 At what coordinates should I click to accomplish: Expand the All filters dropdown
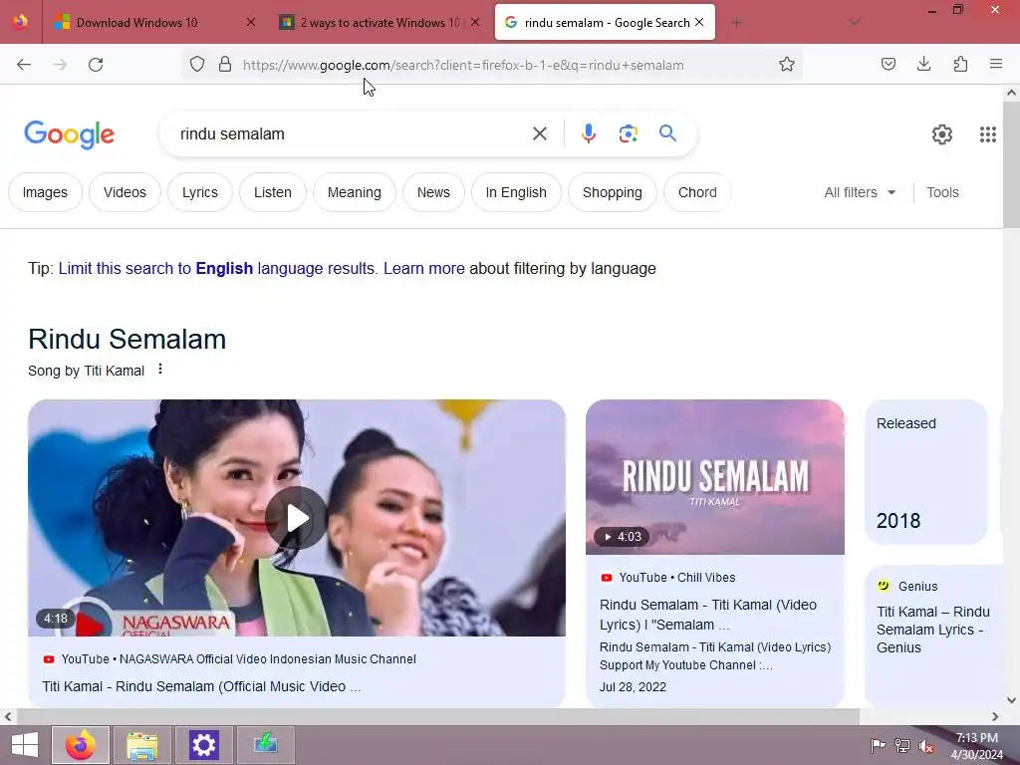click(860, 192)
